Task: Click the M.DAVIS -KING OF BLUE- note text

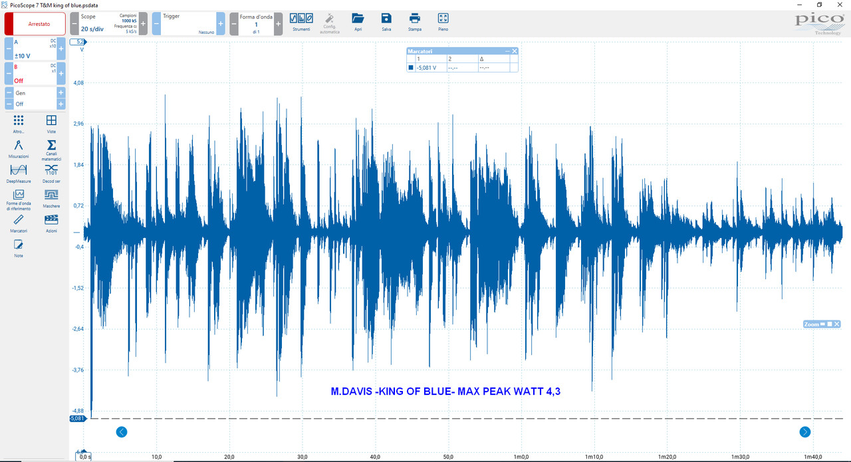Action: (445, 392)
